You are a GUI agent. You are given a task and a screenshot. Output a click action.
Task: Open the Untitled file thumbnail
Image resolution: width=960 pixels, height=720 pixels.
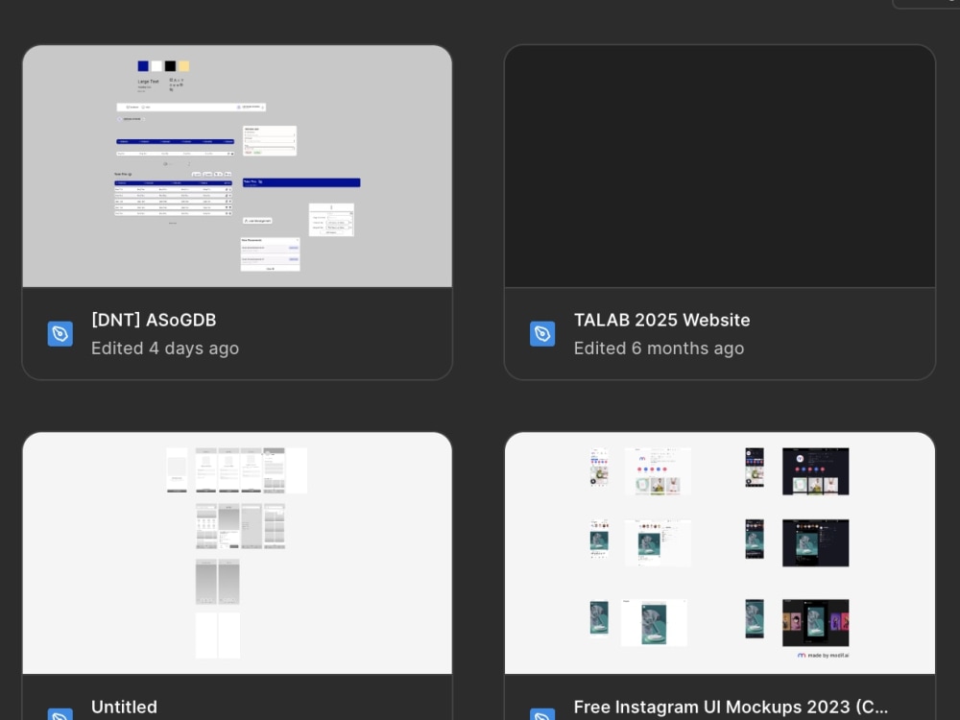coord(237,553)
